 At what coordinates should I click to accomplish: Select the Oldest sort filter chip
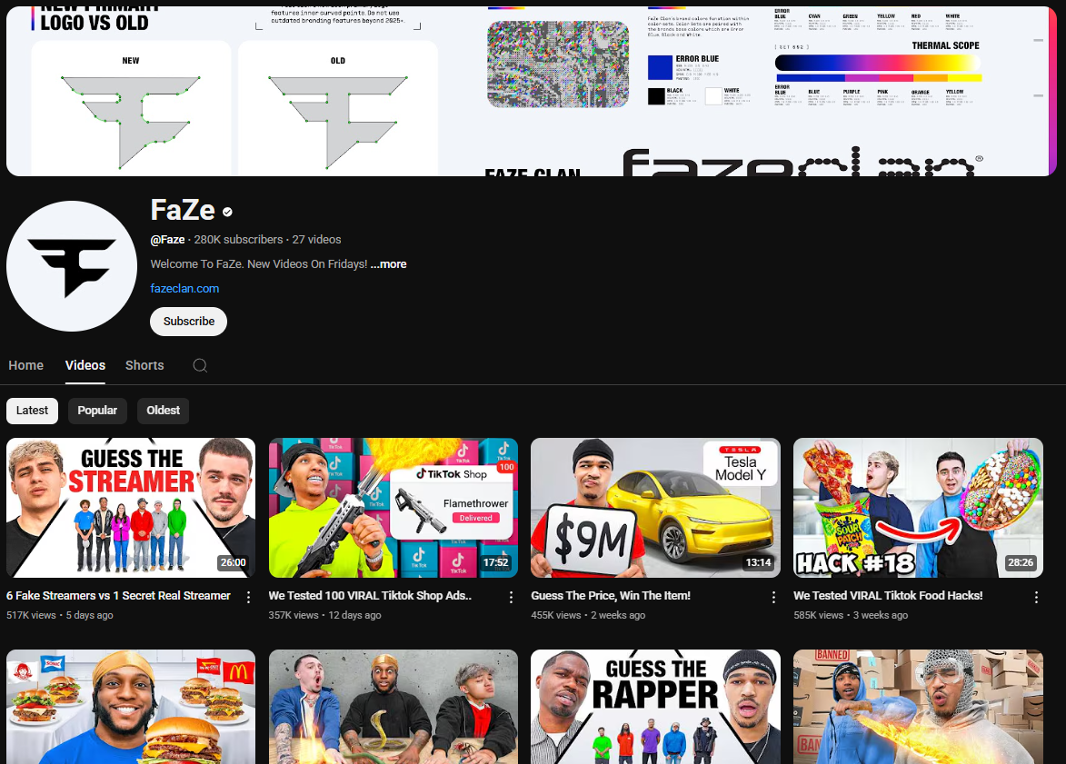163,411
